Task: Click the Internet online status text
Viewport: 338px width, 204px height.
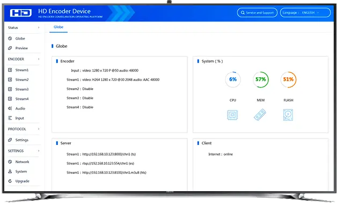Action: [221, 154]
